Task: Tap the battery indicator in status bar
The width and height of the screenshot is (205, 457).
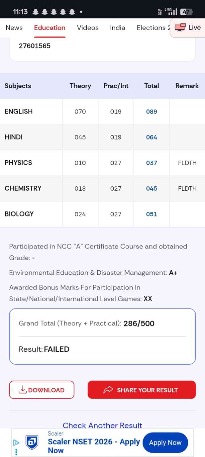Action: [186, 12]
